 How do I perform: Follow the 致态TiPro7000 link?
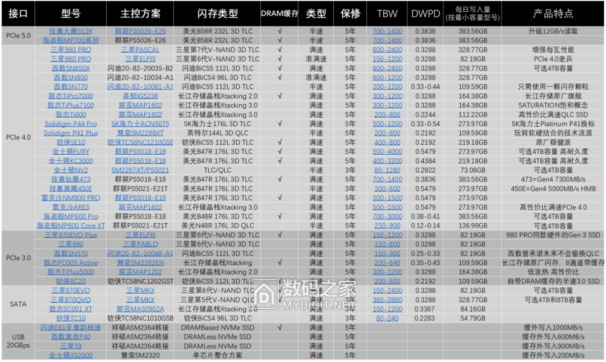pos(71,96)
